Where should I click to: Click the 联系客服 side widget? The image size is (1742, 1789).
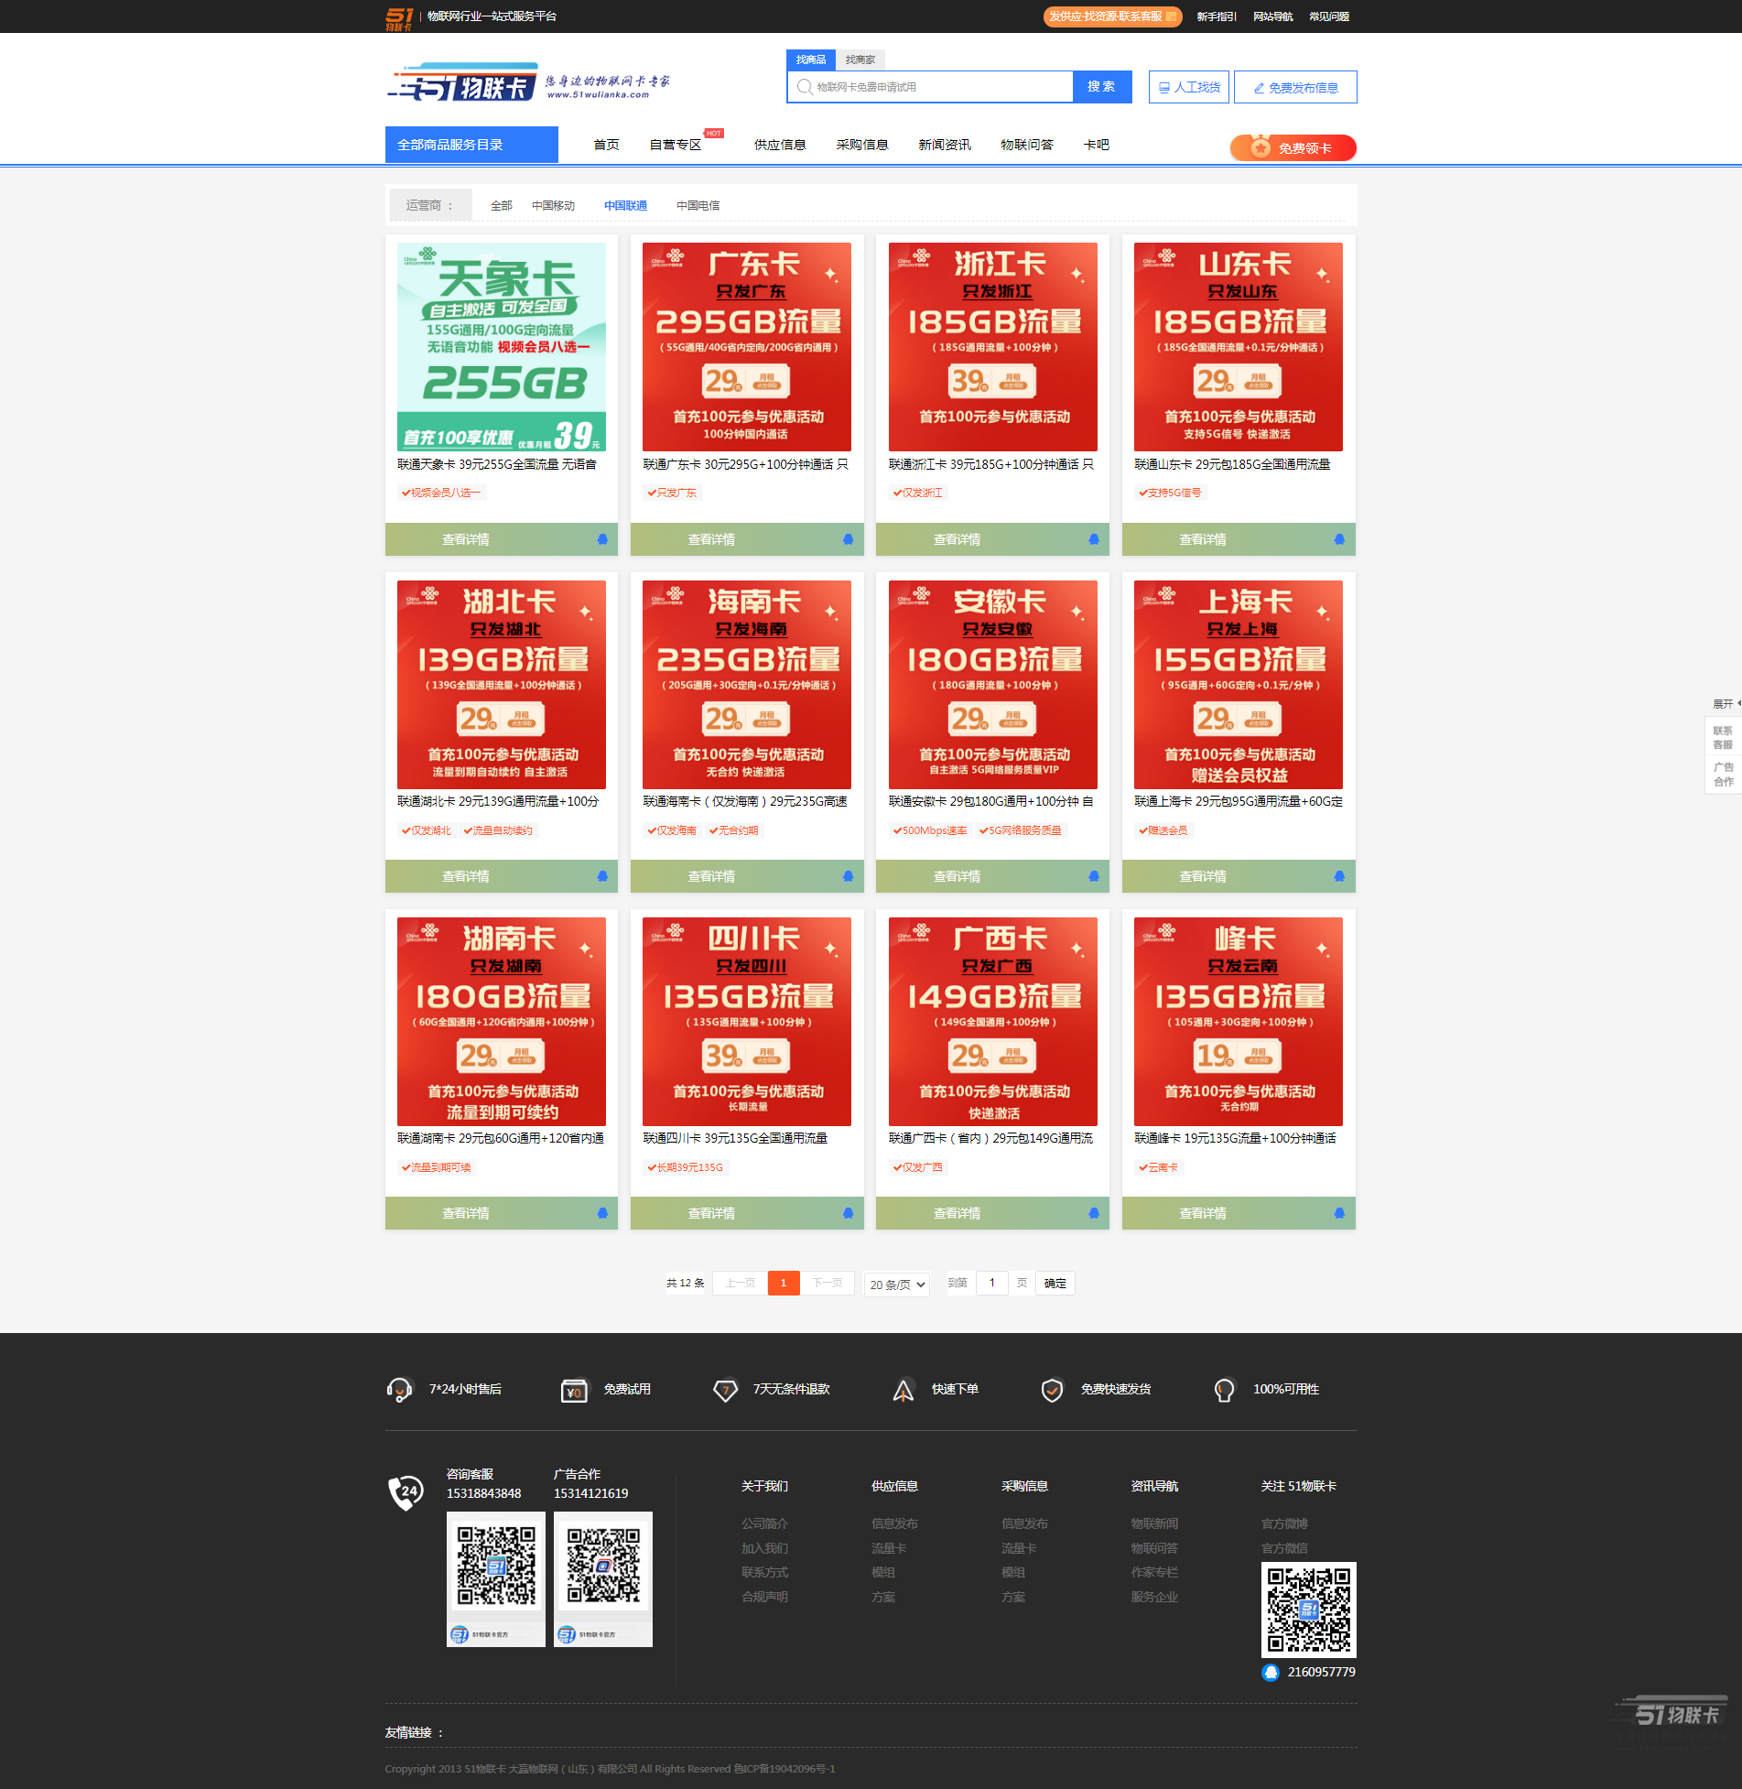click(x=1723, y=738)
